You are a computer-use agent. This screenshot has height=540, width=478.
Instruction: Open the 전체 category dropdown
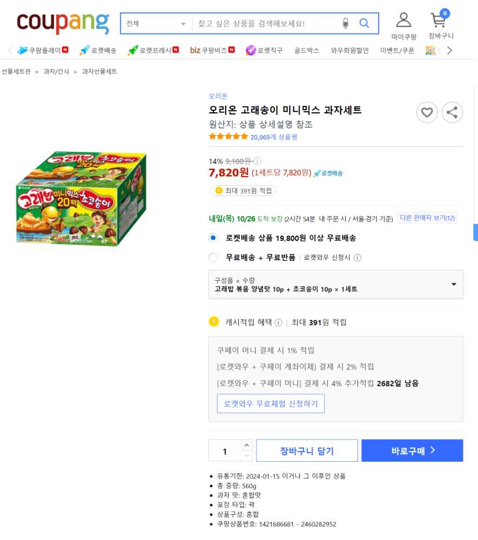pos(156,24)
